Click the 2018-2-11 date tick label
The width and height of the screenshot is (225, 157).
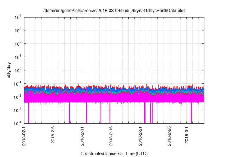[82, 136]
